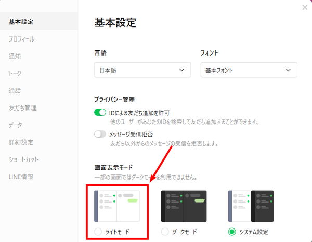Open データ settings section

(x=15, y=125)
